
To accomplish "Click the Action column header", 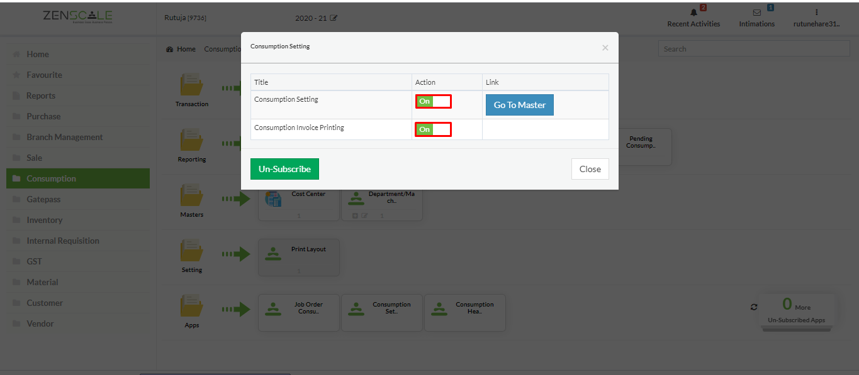I will click(447, 82).
